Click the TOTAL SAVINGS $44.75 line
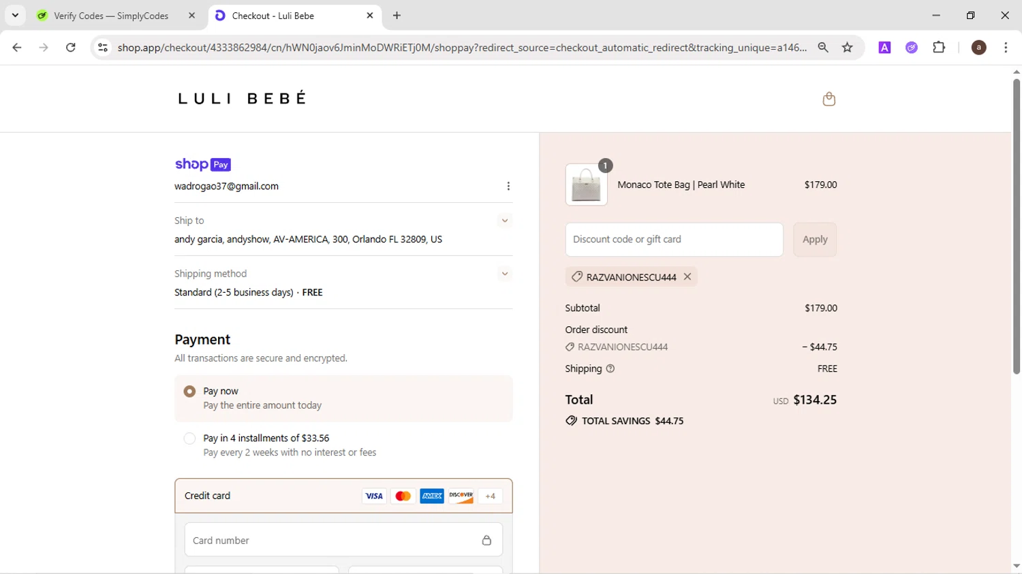Viewport: 1022px width, 574px height. tap(625, 421)
